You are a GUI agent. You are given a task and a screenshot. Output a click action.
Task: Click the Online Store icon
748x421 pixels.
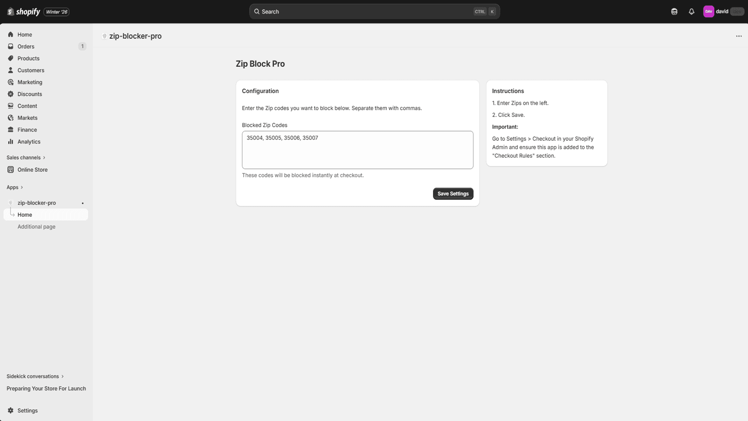(x=11, y=170)
